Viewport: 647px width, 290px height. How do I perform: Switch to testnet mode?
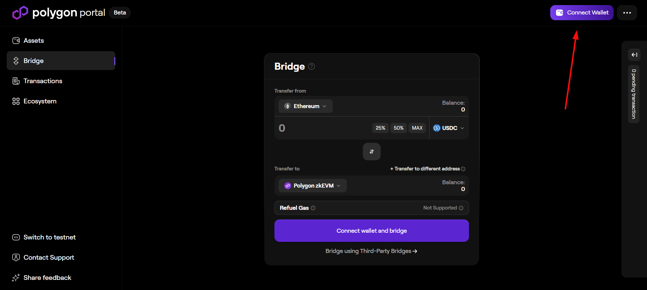pyautogui.click(x=49, y=237)
